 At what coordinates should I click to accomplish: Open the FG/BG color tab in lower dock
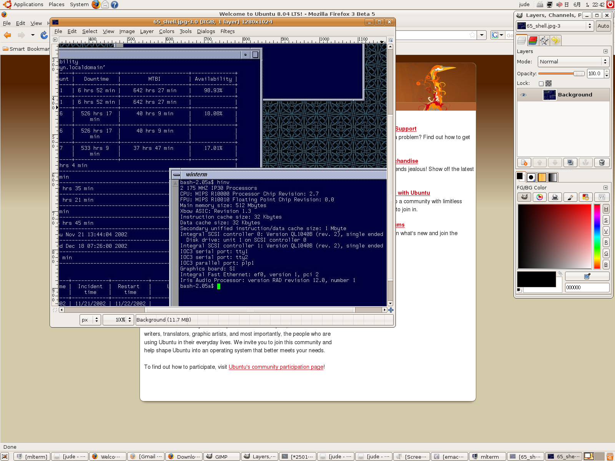tap(520, 177)
